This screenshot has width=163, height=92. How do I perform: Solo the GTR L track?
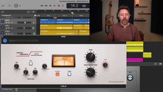pyautogui.click(x=9, y=28)
